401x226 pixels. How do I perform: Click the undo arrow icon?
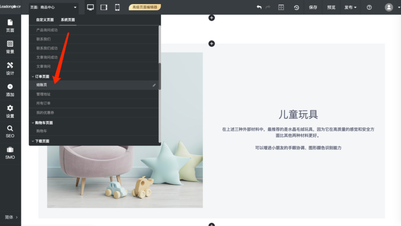tap(259, 7)
